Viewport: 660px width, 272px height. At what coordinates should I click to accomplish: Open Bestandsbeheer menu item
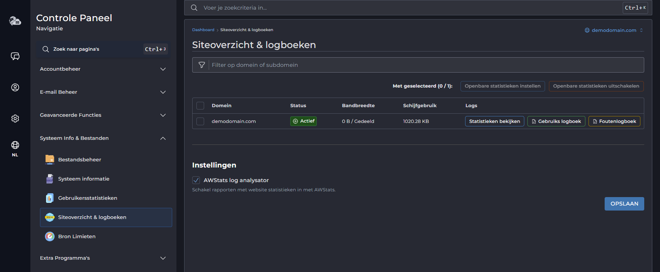[x=106, y=159]
